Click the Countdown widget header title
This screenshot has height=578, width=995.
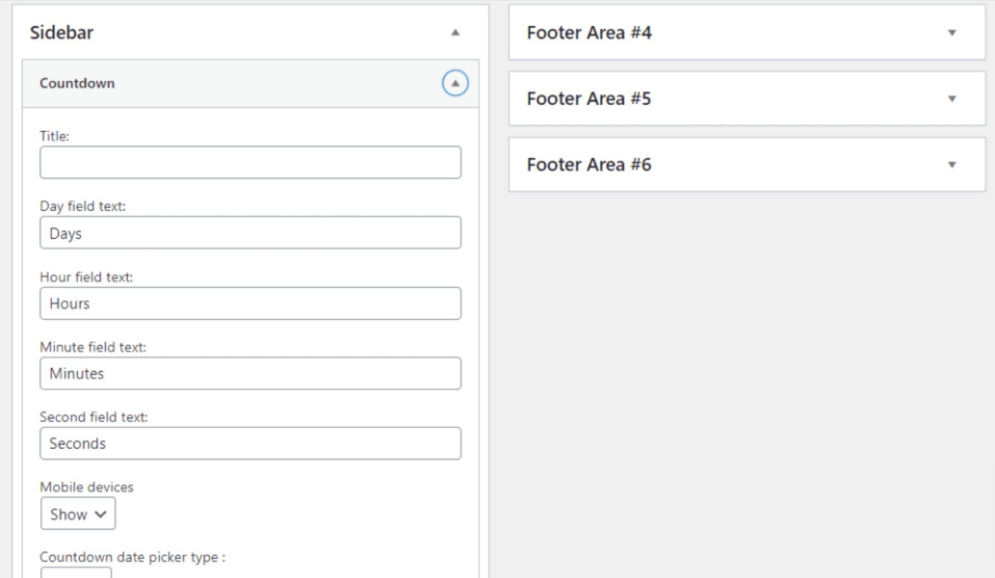(77, 83)
